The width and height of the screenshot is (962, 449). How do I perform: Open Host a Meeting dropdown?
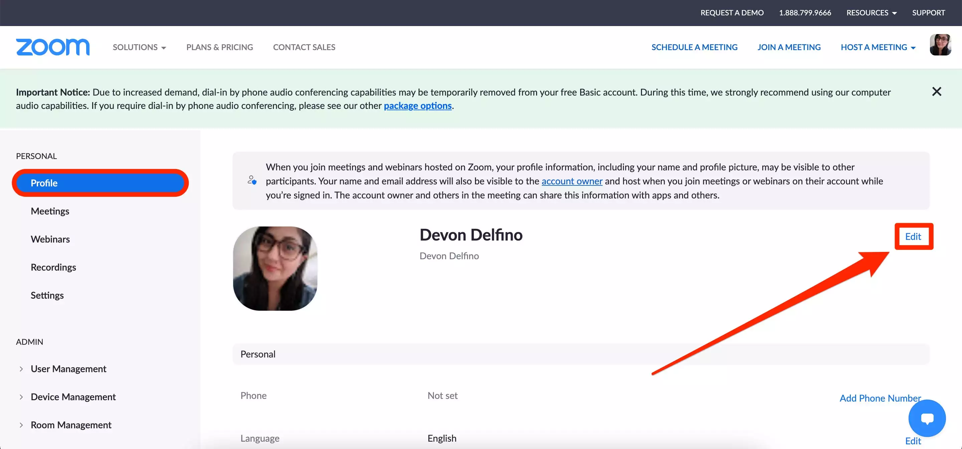click(x=878, y=47)
